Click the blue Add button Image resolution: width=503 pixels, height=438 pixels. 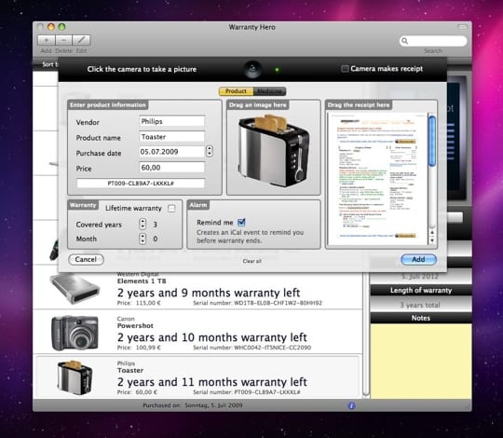point(418,259)
